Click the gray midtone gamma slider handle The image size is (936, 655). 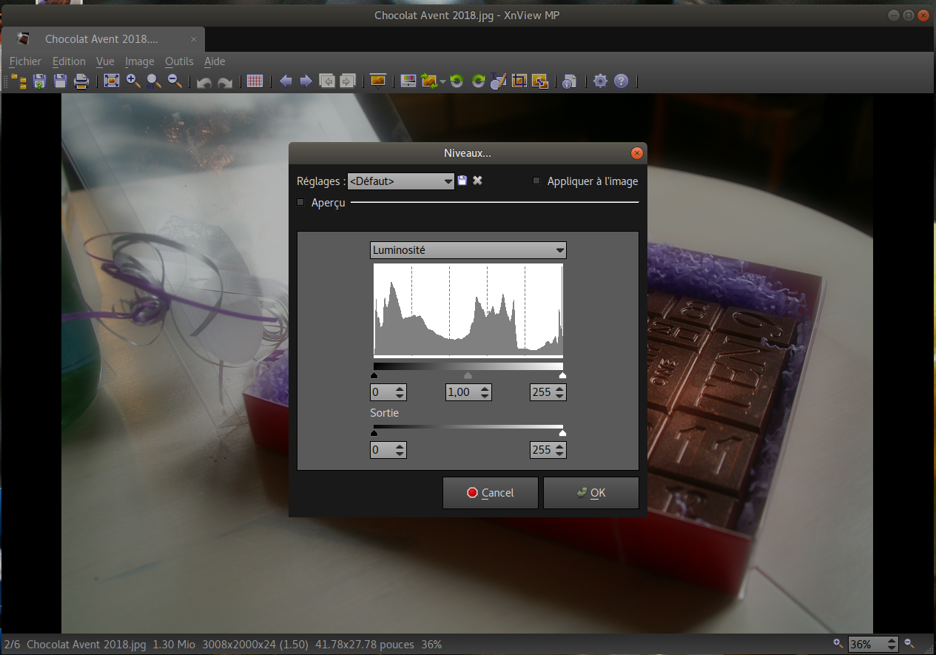click(468, 375)
